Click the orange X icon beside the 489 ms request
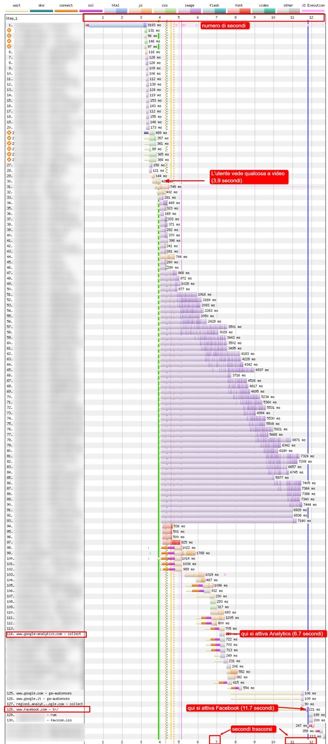The height and width of the screenshot is (744, 328). (9, 133)
